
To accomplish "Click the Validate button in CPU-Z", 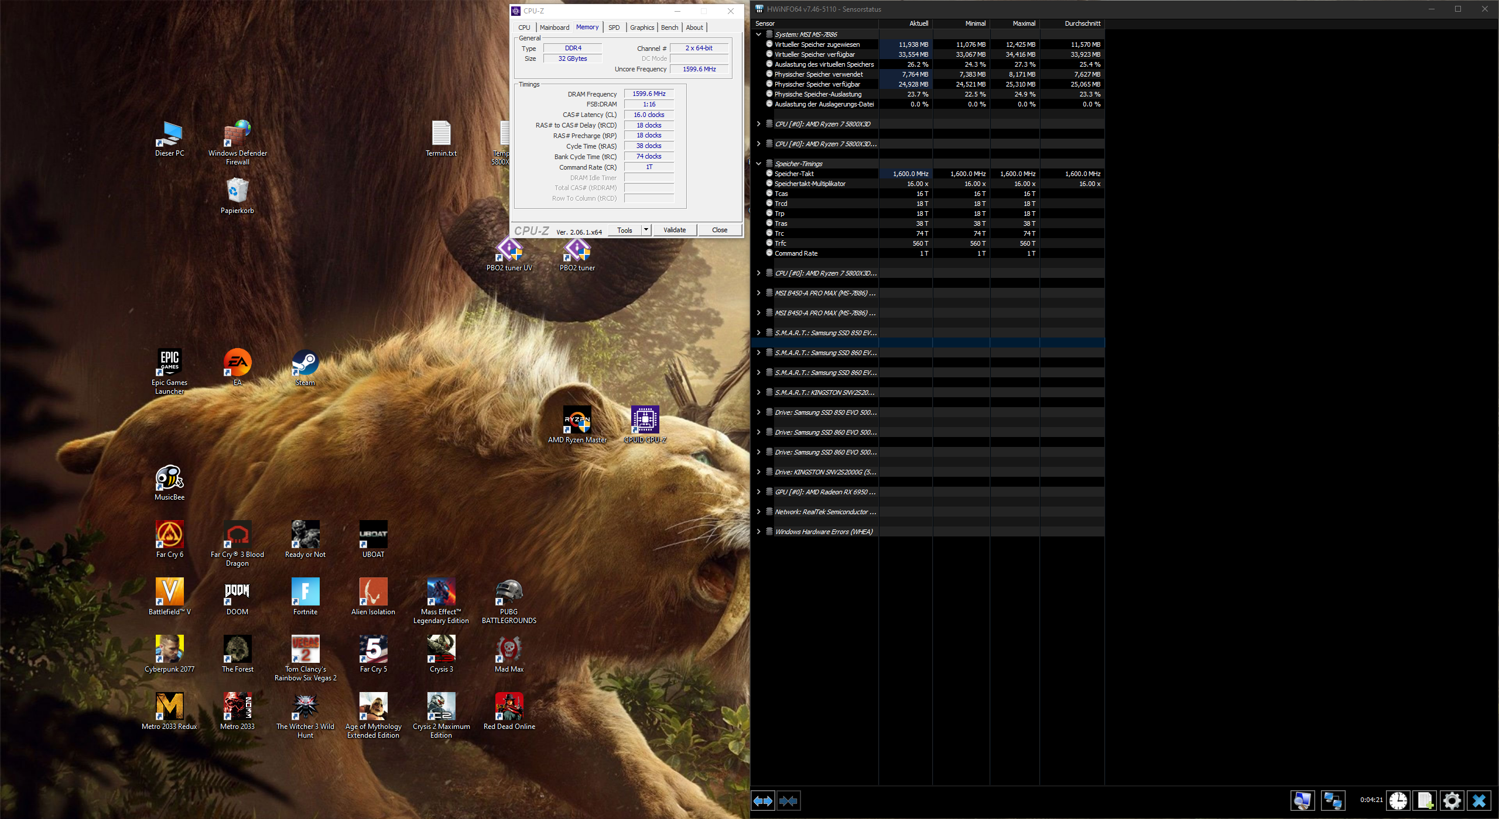I will pos(674,230).
